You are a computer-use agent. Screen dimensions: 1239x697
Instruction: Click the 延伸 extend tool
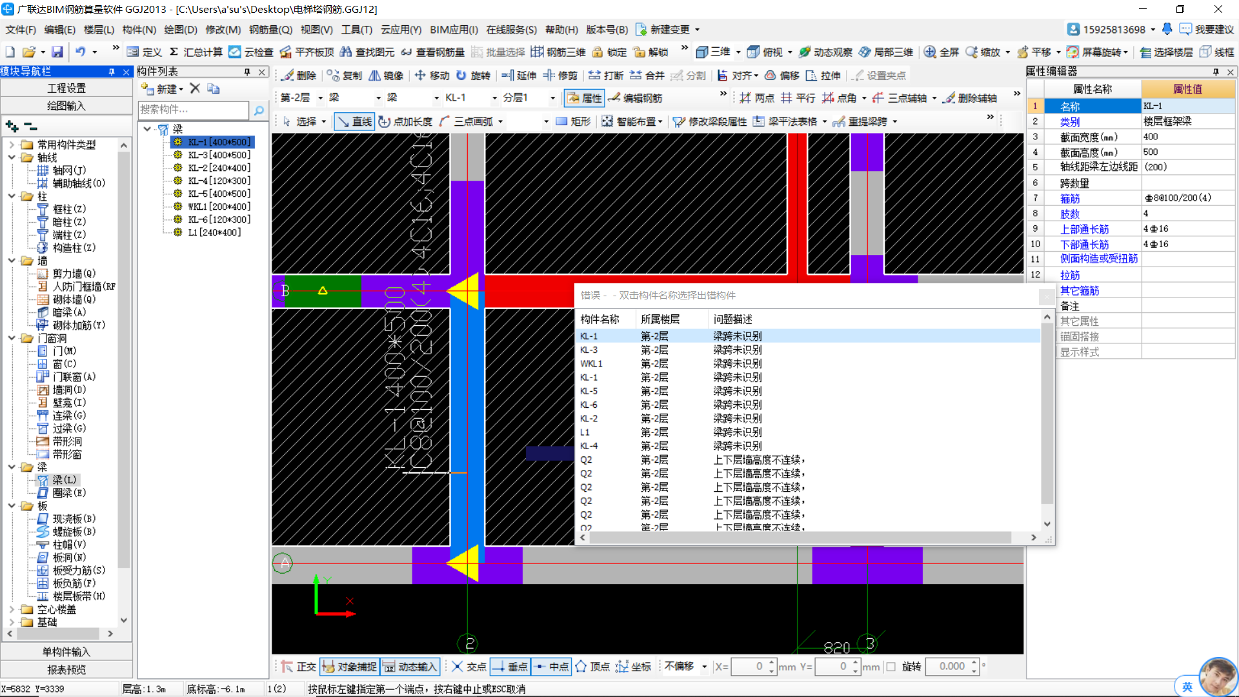click(x=519, y=76)
